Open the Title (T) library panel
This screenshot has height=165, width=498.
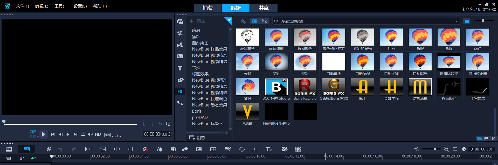point(180,68)
